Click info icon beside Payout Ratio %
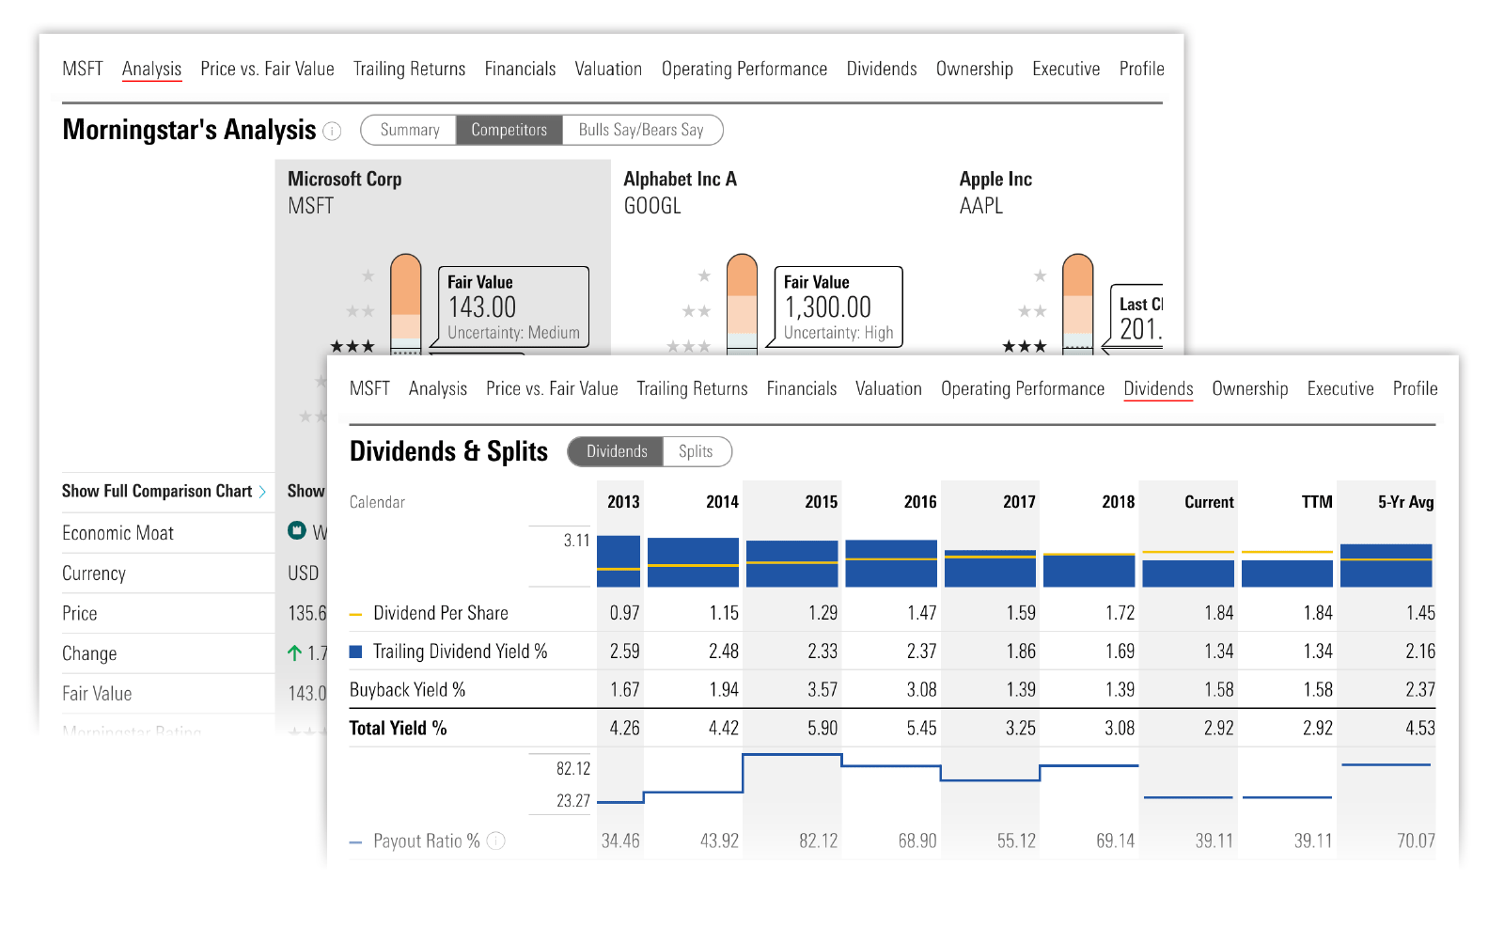1504x927 pixels. pos(496,841)
